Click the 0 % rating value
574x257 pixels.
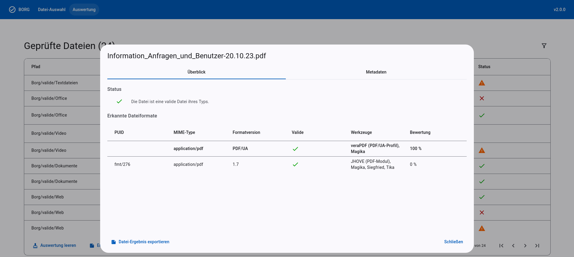(413, 164)
